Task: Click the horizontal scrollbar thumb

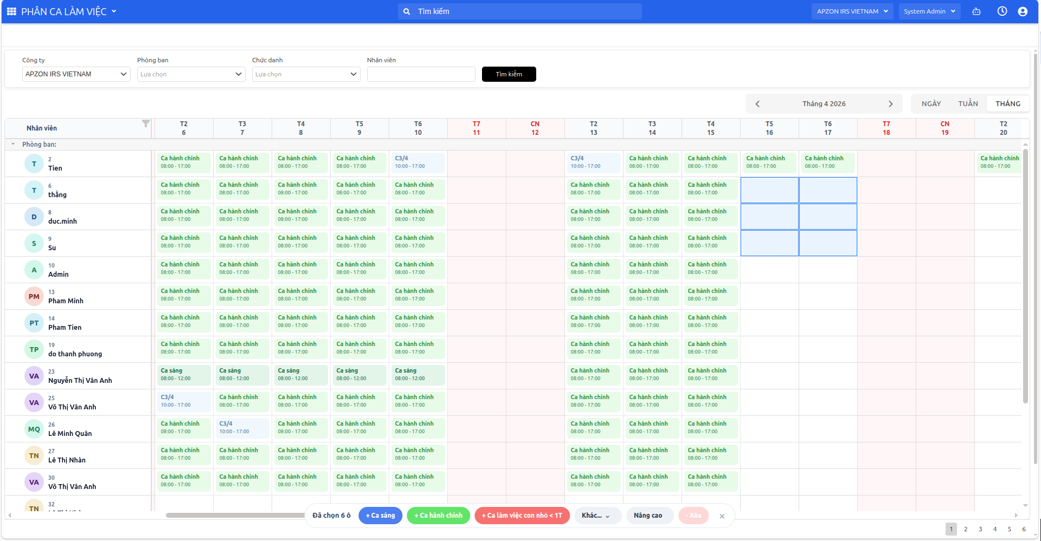Action: pos(236,515)
